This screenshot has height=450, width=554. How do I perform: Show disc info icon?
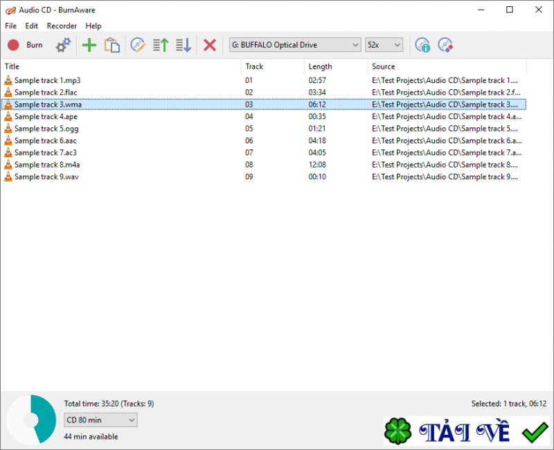[422, 45]
